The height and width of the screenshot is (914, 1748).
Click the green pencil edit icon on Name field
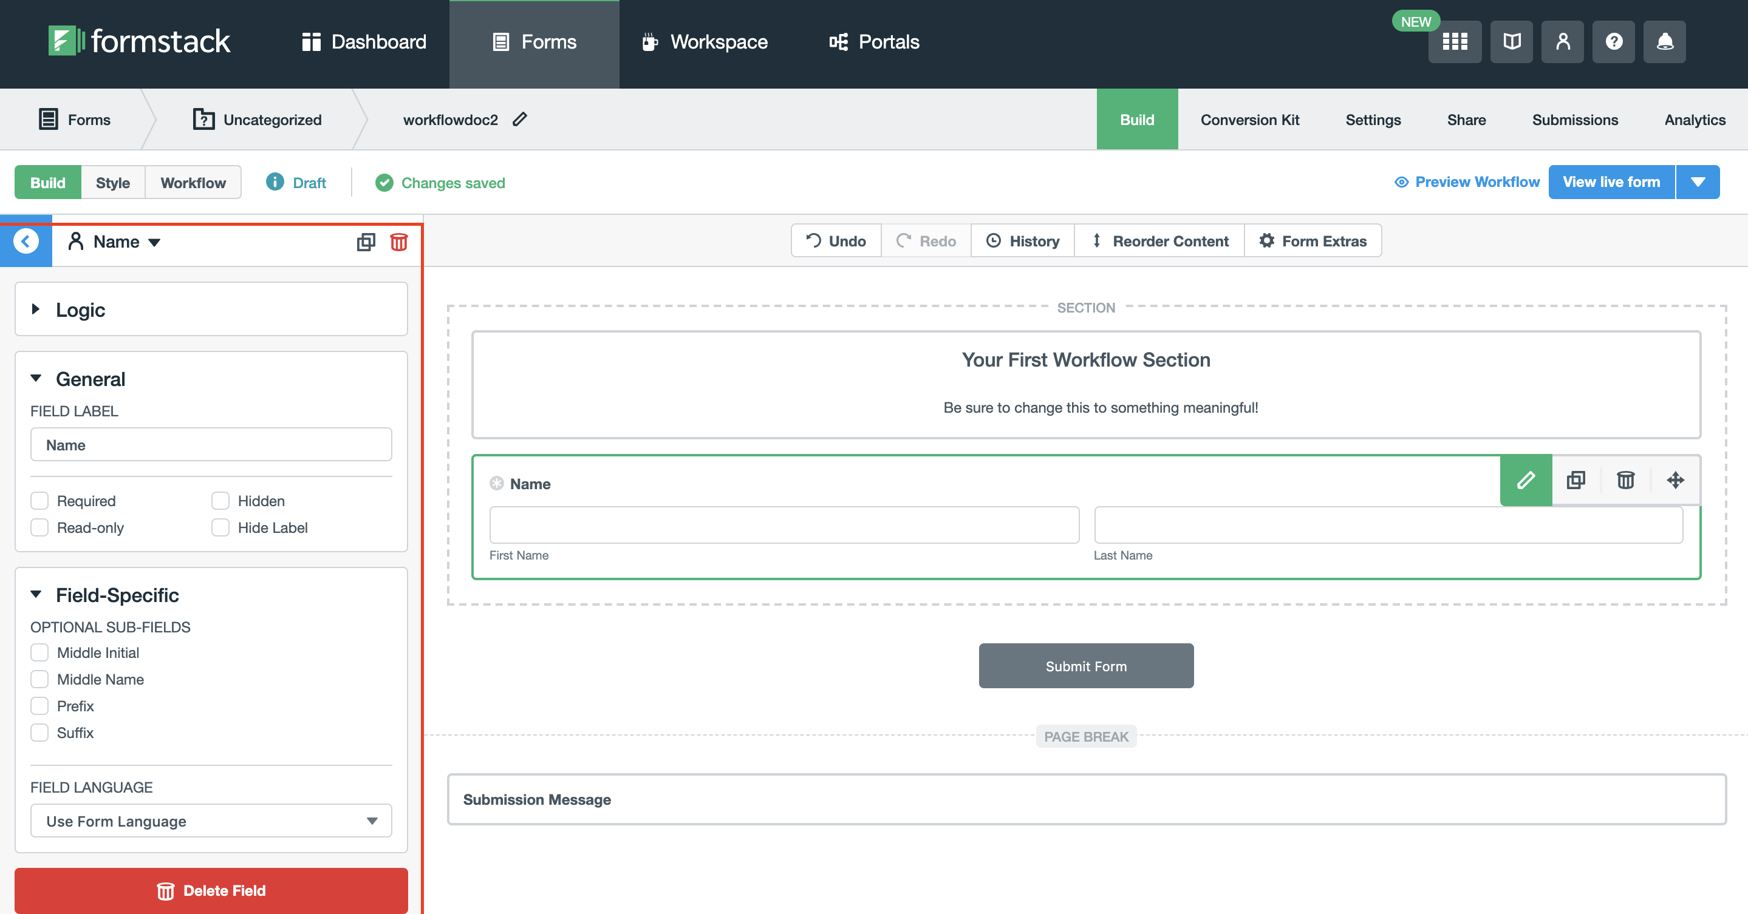1526,480
